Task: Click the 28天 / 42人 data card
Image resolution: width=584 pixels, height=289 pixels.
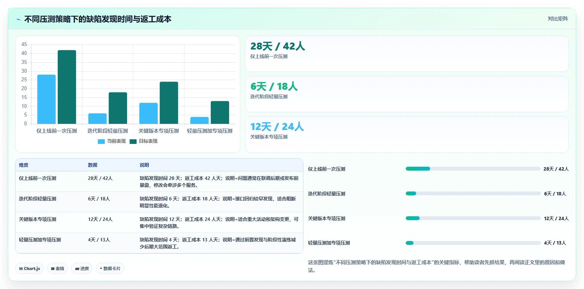Action: tap(407, 54)
